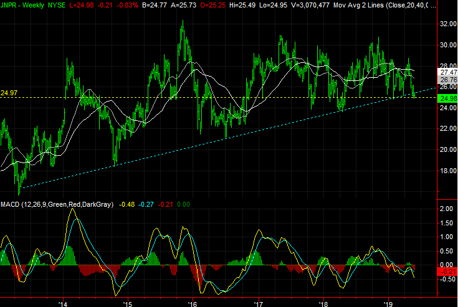
Task: Click the JNPR - Weekly symbol label
Action: (22, 5)
